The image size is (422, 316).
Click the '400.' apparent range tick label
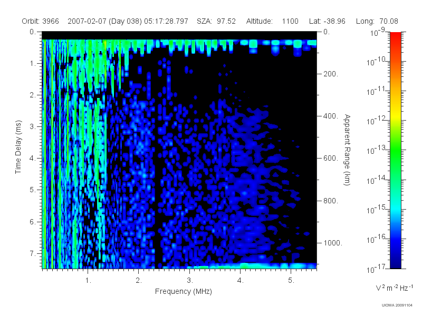coord(331,116)
